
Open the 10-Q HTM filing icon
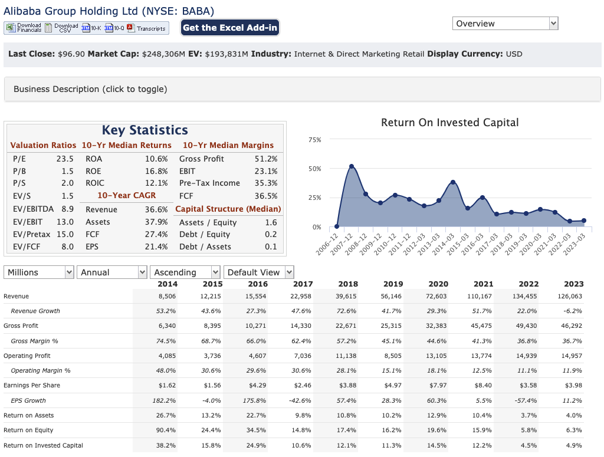point(109,28)
